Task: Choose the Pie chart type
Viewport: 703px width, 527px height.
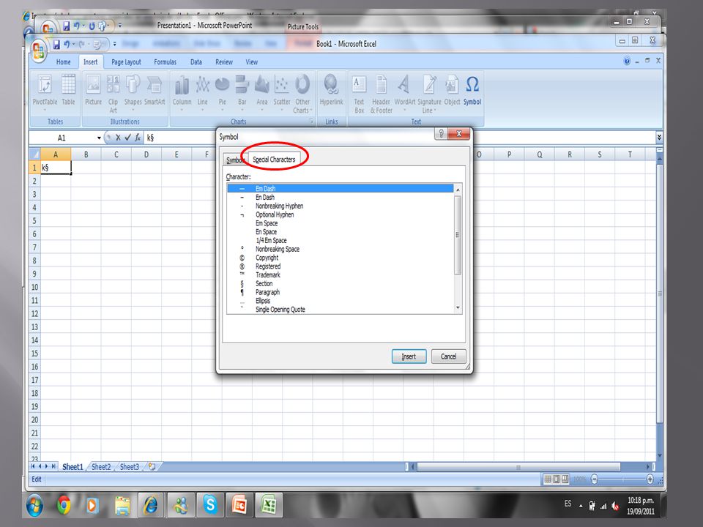Action: click(x=223, y=93)
